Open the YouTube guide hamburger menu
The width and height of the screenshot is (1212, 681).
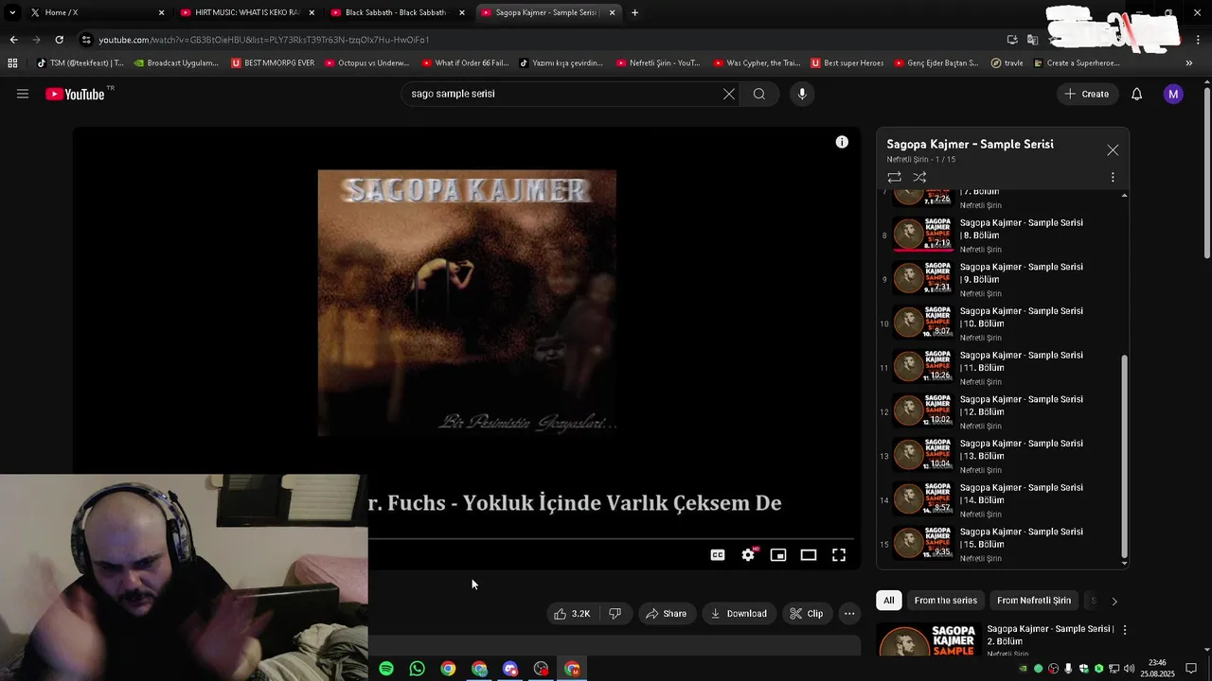(23, 94)
